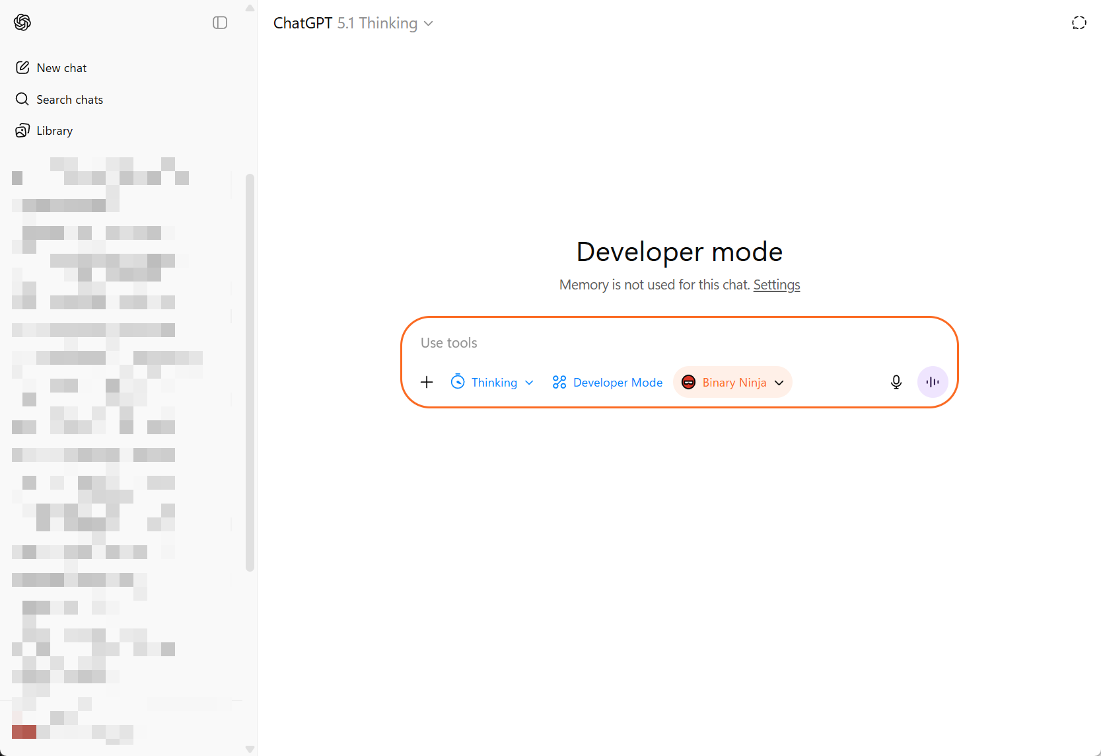The height and width of the screenshot is (756, 1101).
Task: Click the microphone for dictation
Action: 896,382
